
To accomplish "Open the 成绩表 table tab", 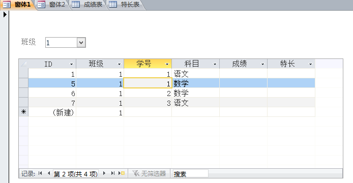I will click(x=88, y=5).
